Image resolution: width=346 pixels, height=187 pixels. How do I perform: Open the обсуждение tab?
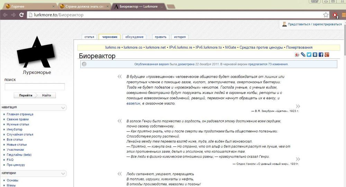(x=134, y=37)
